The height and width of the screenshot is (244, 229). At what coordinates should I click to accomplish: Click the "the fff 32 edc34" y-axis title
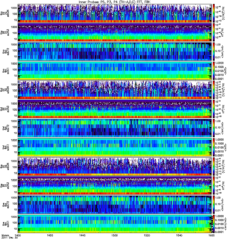[x=5, y=166]
